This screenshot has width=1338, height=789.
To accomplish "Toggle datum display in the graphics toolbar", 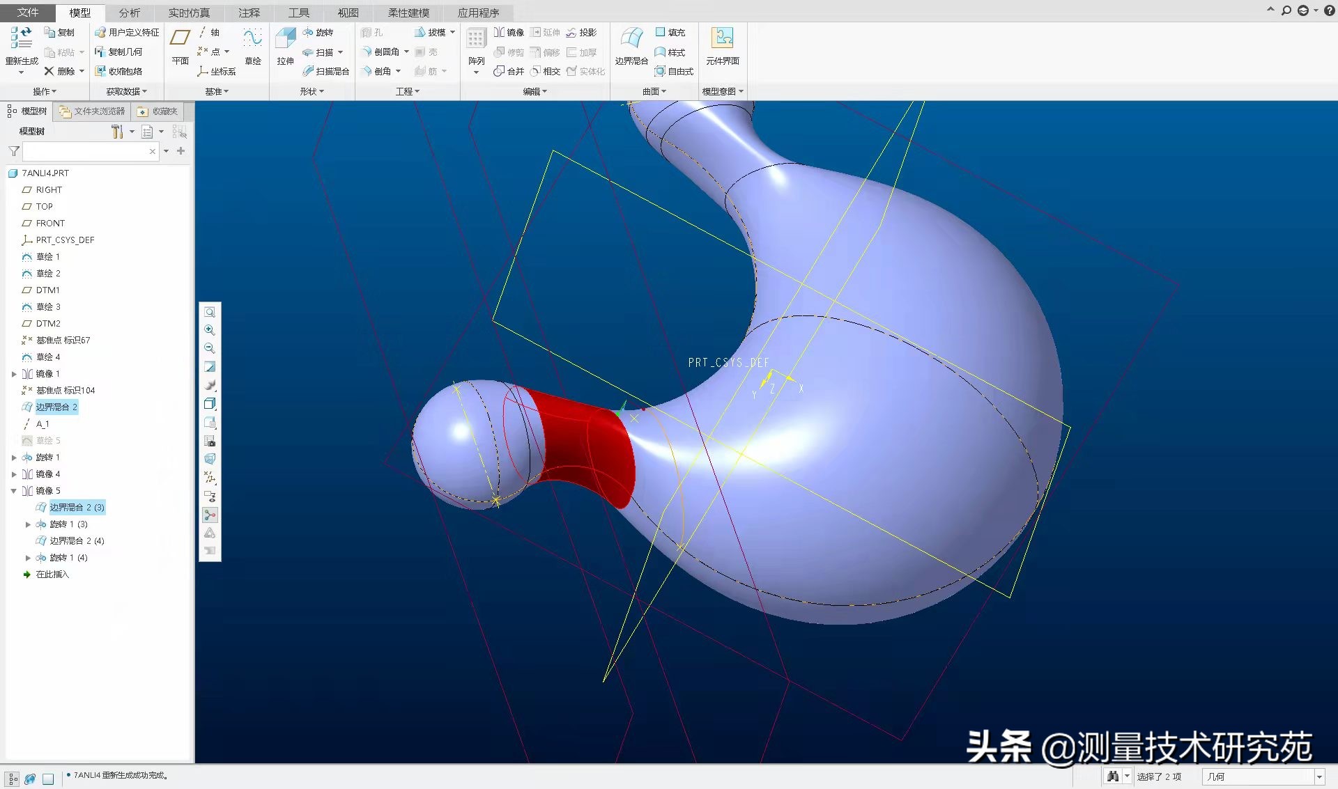I will (x=210, y=478).
